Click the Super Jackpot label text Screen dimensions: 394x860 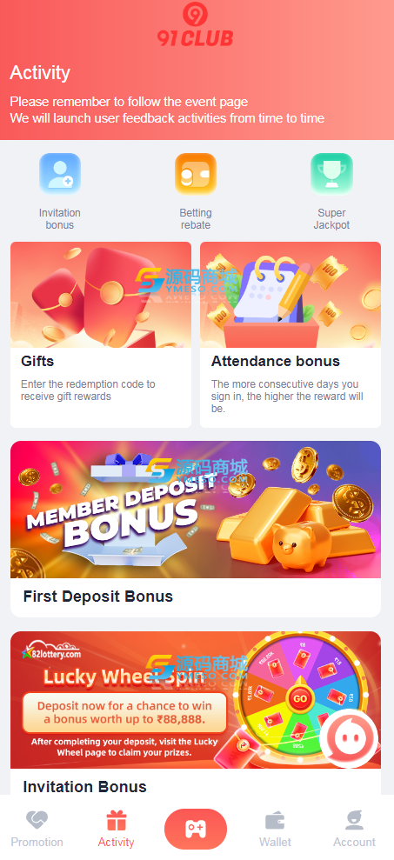pyautogui.click(x=331, y=219)
